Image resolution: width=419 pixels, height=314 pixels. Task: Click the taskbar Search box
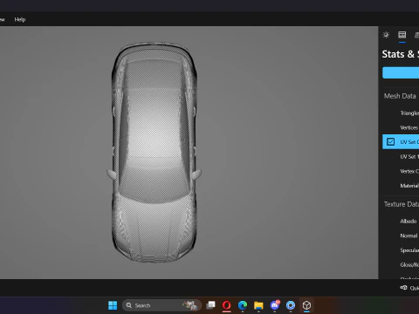(x=161, y=305)
